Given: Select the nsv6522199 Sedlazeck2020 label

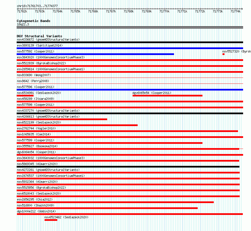Looking at the screenshot, I should (x=39, y=122).
